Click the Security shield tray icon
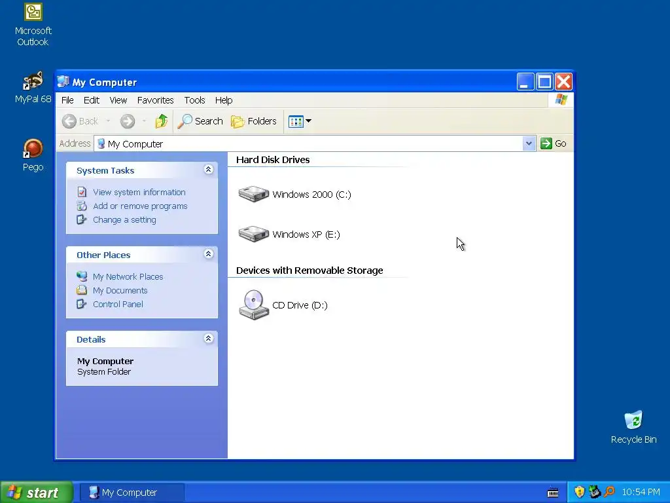The width and height of the screenshot is (670, 503). point(580,492)
